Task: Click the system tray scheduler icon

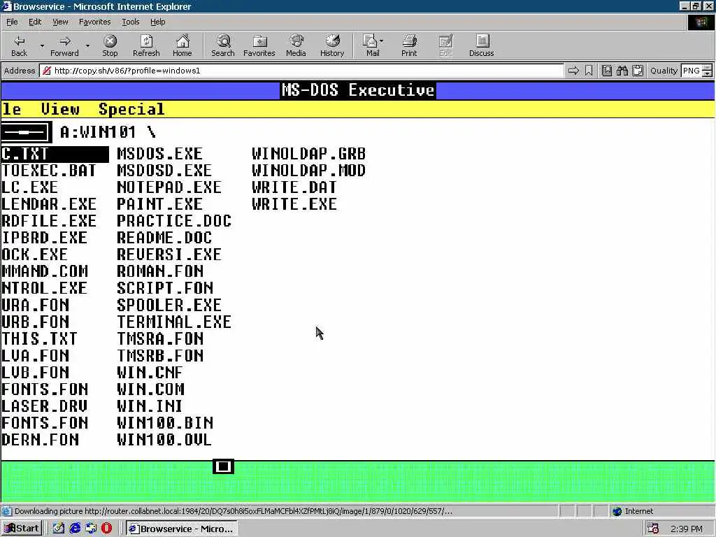Action: click(653, 529)
